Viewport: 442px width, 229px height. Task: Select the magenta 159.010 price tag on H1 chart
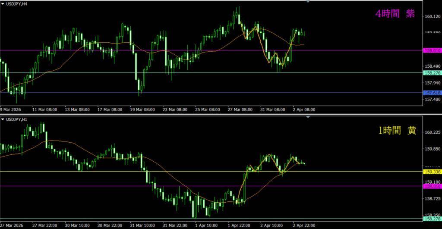432,186
